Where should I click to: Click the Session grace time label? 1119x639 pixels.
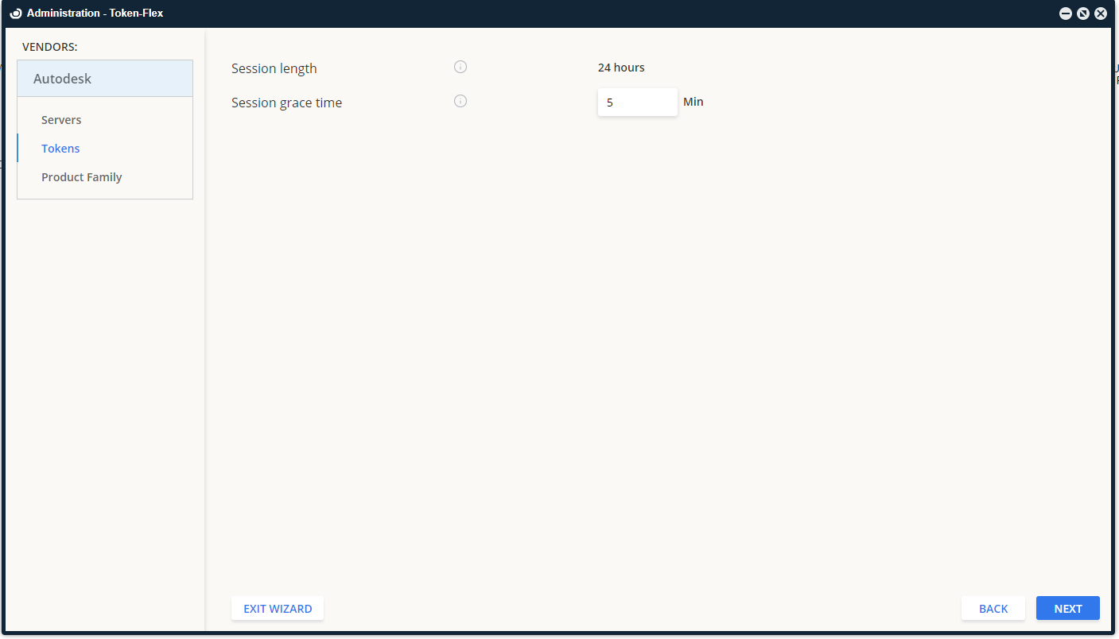click(286, 103)
